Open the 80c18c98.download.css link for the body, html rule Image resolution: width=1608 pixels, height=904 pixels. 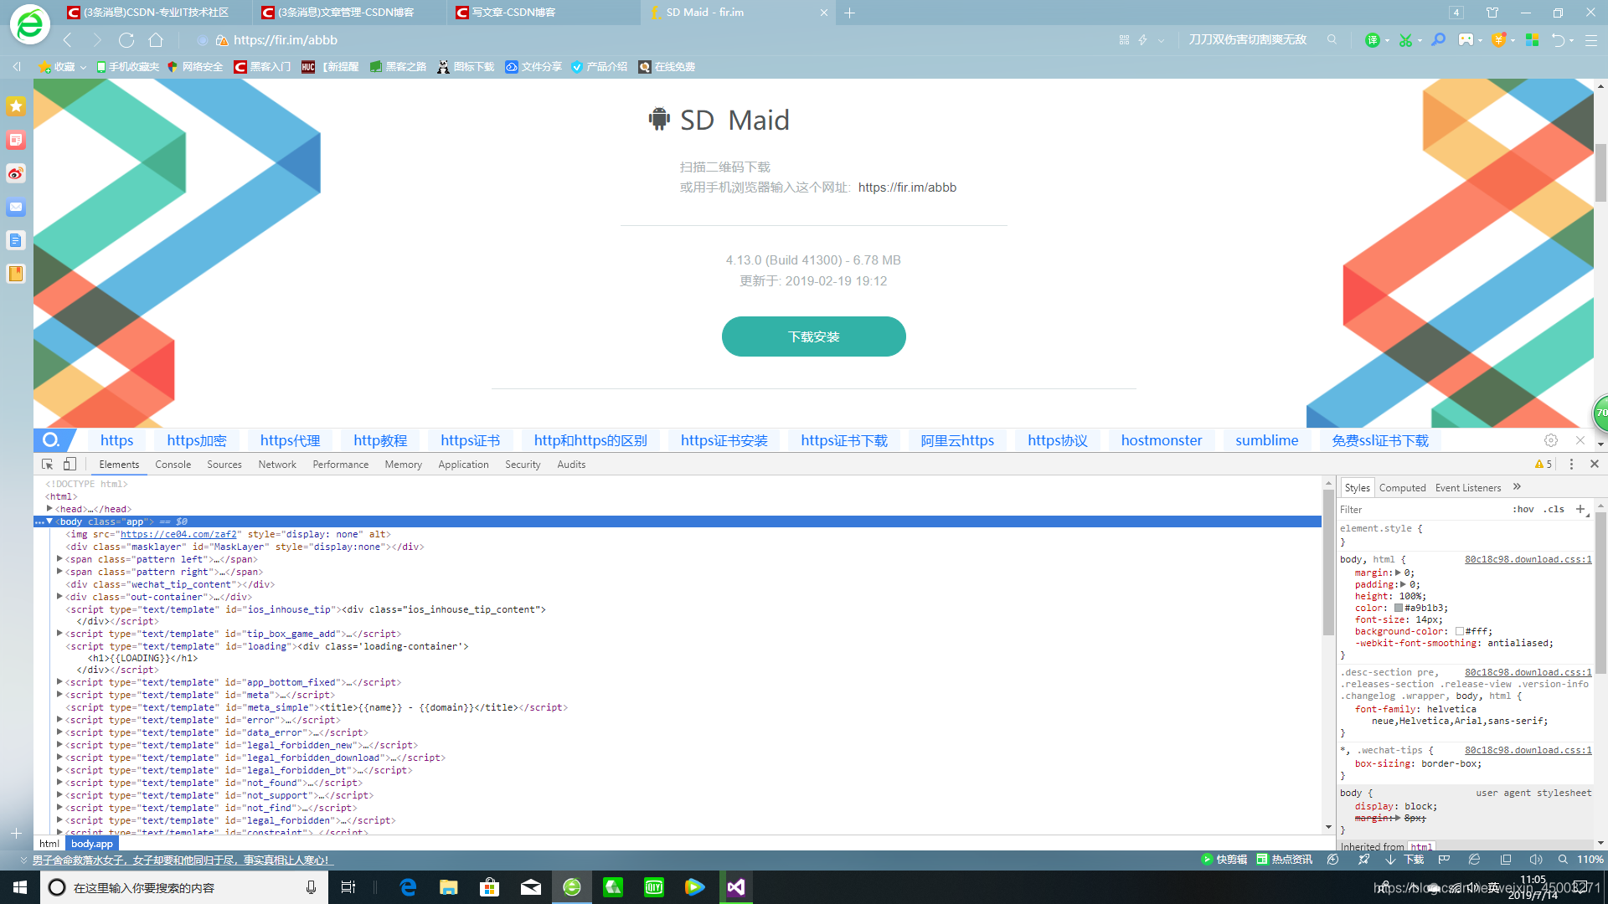pos(1528,559)
